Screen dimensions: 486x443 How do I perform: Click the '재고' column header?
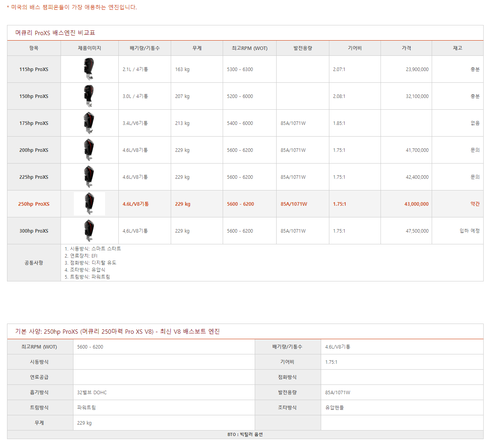457,48
